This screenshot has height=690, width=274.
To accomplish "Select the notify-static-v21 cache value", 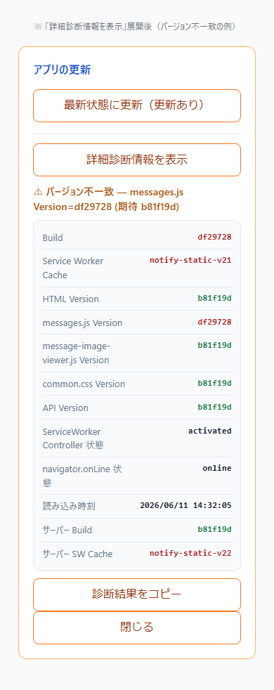I will pyautogui.click(x=190, y=260).
